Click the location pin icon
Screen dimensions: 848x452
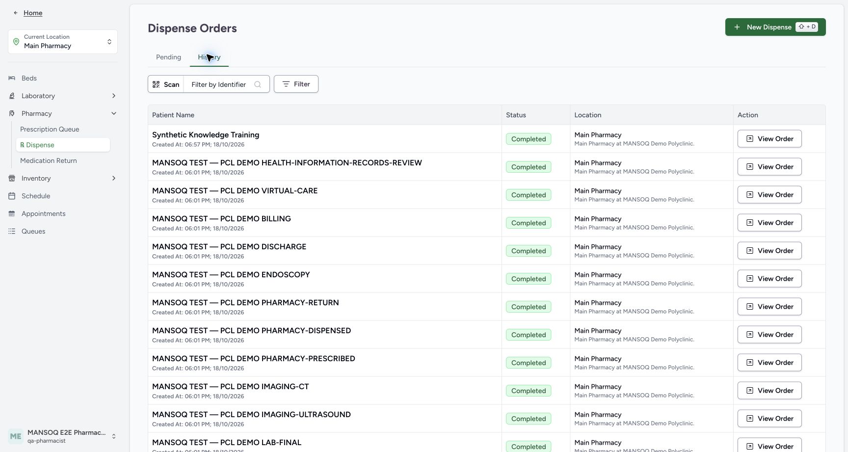pyautogui.click(x=16, y=42)
